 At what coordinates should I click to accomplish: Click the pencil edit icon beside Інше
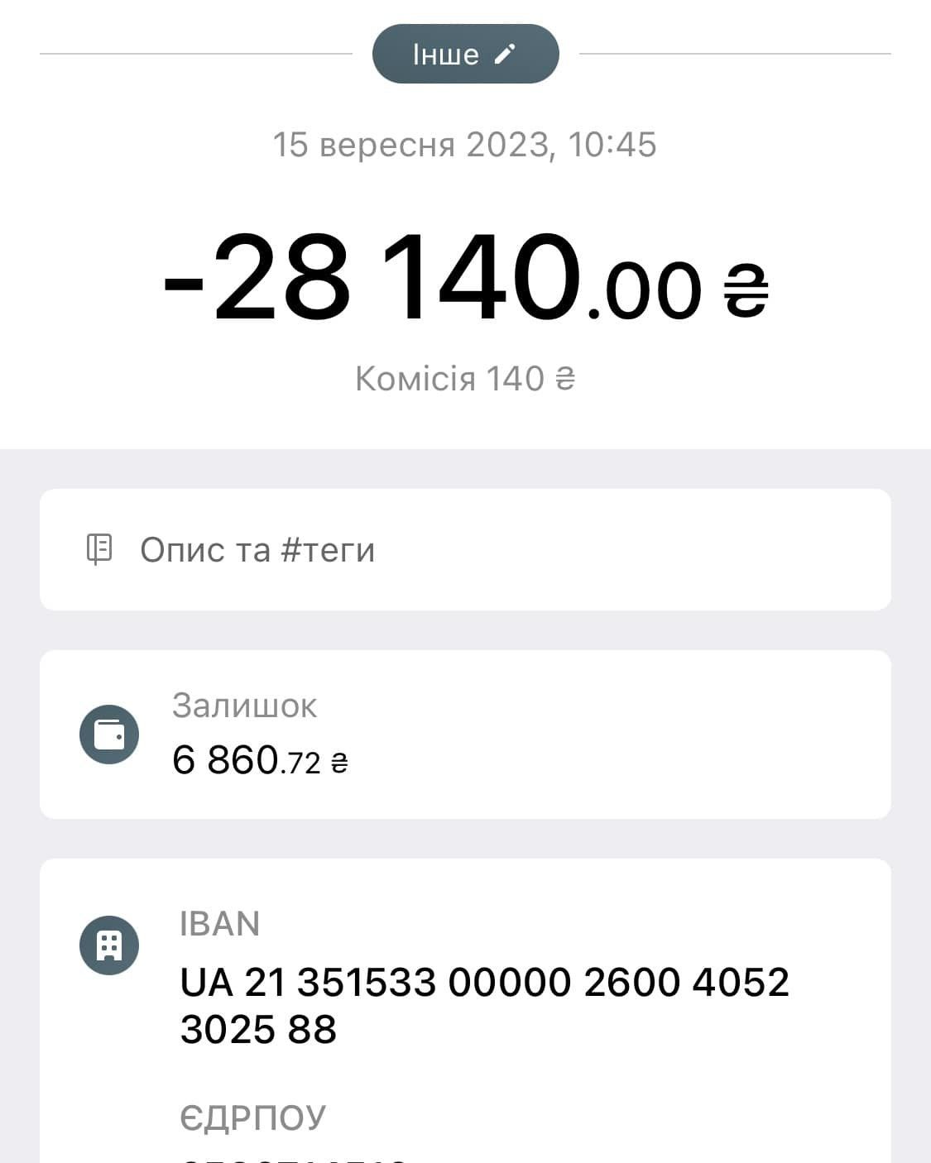click(x=504, y=54)
